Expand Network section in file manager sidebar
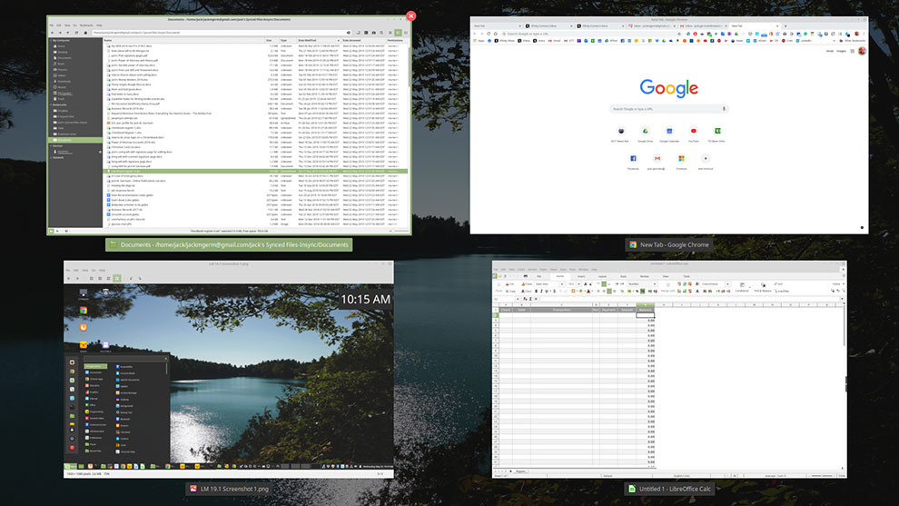 click(51, 157)
